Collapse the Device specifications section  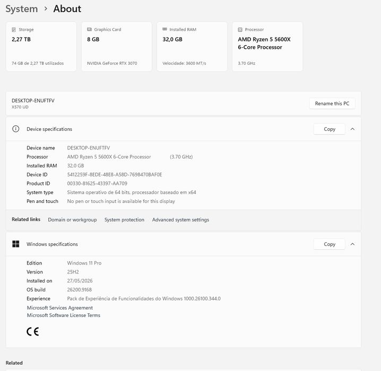[352, 129]
